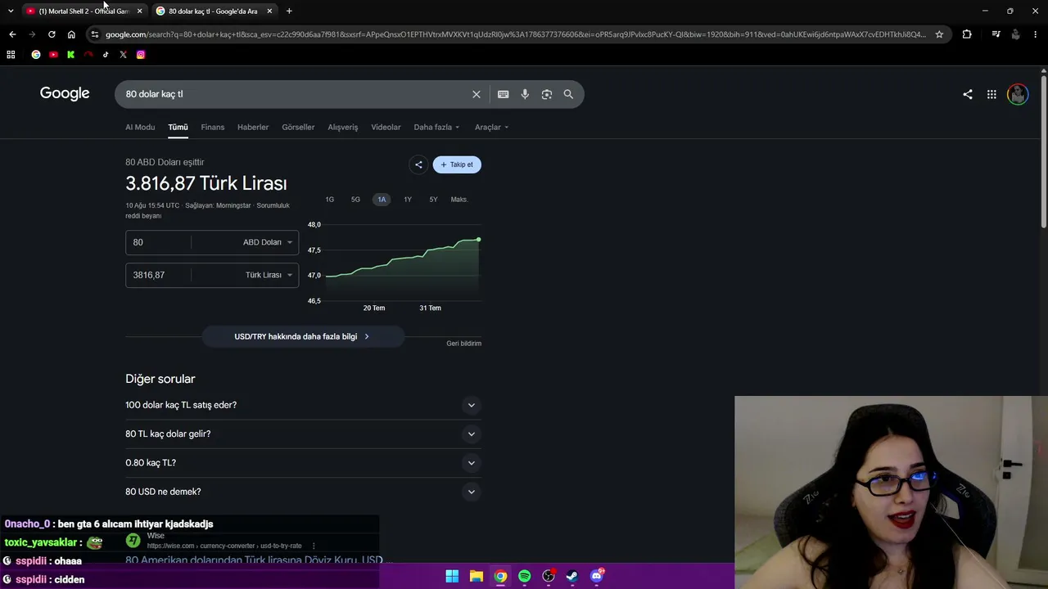The height and width of the screenshot is (589, 1048).
Task: Click the amount field showing 80
Action: point(158,242)
